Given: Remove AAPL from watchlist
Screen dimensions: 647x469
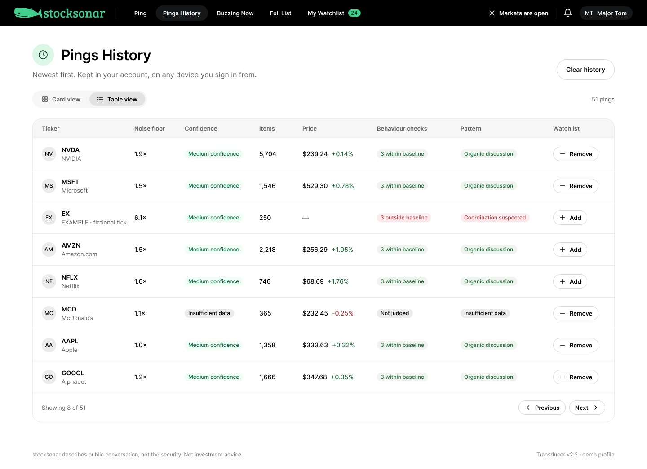Looking at the screenshot, I should [x=576, y=345].
